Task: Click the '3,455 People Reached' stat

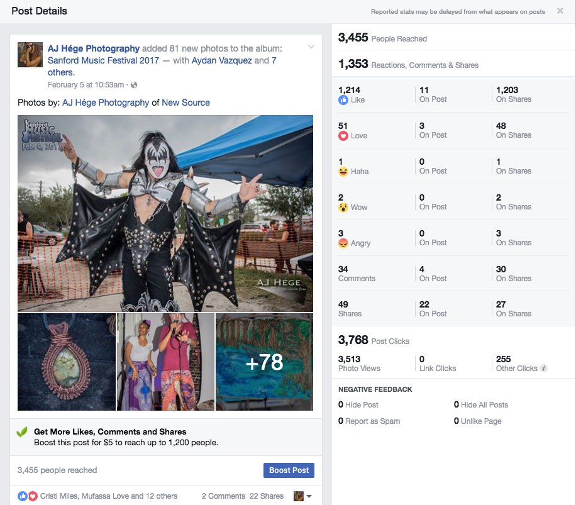Action: (382, 38)
